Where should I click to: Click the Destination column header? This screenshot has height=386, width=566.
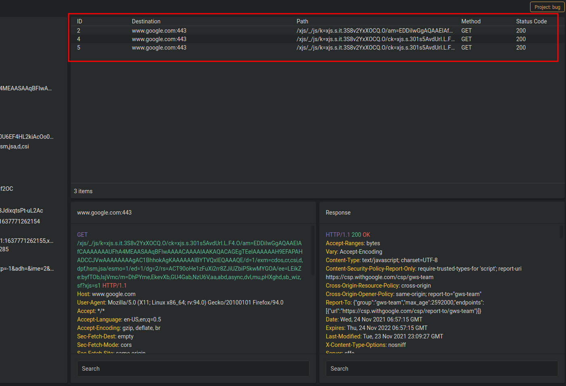[x=146, y=21]
